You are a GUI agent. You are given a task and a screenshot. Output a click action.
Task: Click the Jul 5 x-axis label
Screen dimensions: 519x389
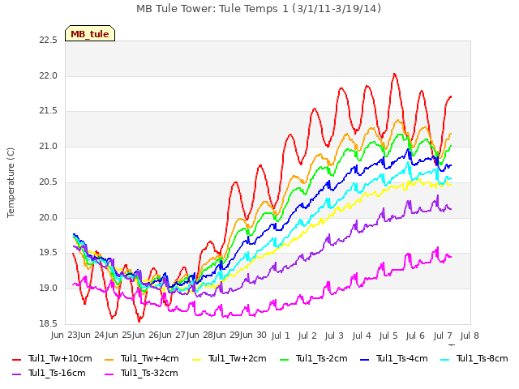(x=388, y=336)
